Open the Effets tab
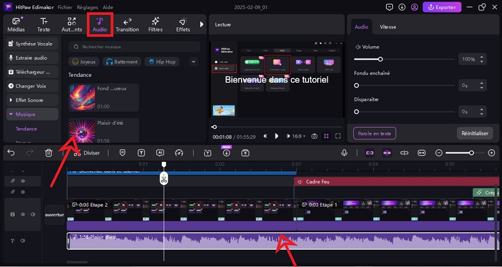502x267 pixels. tap(183, 25)
